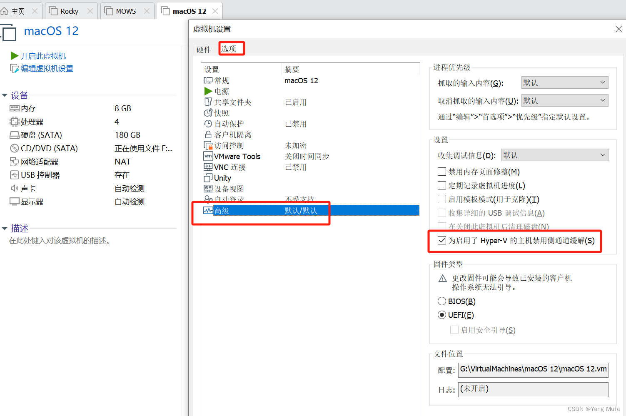Close the MOWS tab with its X
This screenshot has width=626, height=416.
pyautogui.click(x=147, y=11)
